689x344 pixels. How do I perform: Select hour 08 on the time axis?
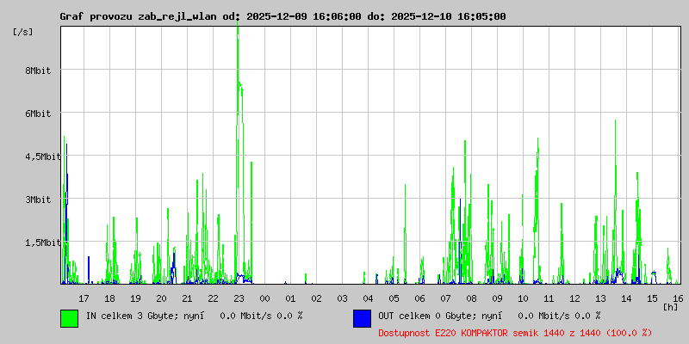[471, 298]
